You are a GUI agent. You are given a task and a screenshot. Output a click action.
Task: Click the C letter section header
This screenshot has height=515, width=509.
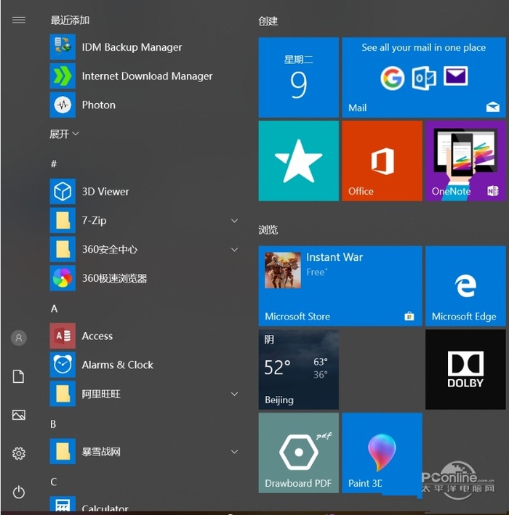(x=54, y=482)
